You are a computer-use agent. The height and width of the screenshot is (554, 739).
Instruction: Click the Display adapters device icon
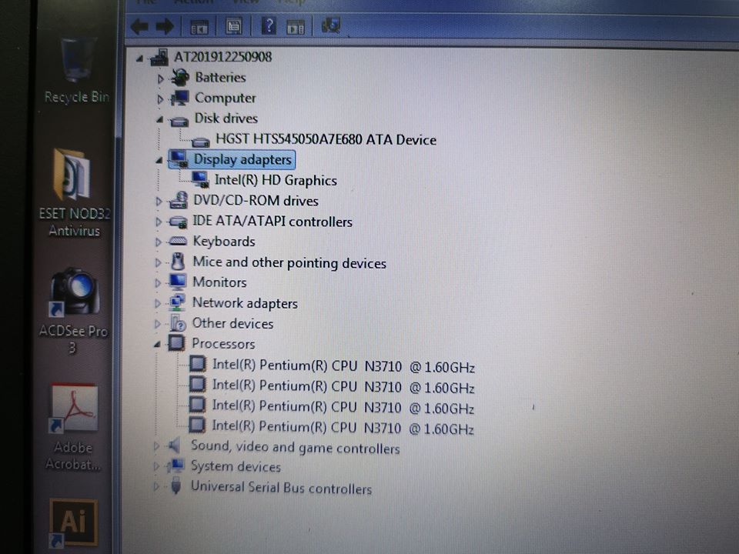(180, 159)
